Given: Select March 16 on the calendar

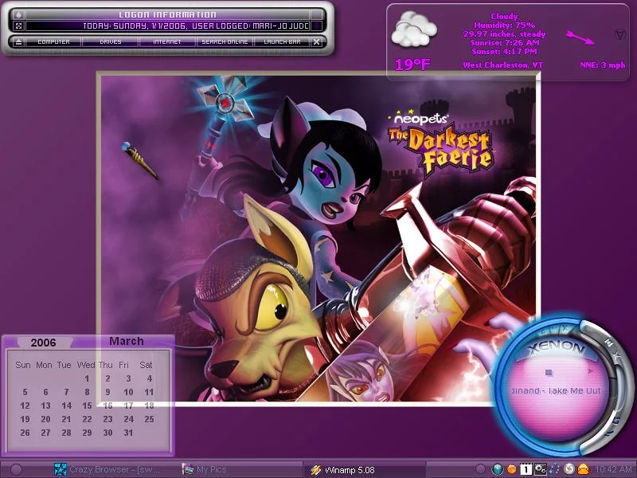Looking at the screenshot, I should pos(107,406).
